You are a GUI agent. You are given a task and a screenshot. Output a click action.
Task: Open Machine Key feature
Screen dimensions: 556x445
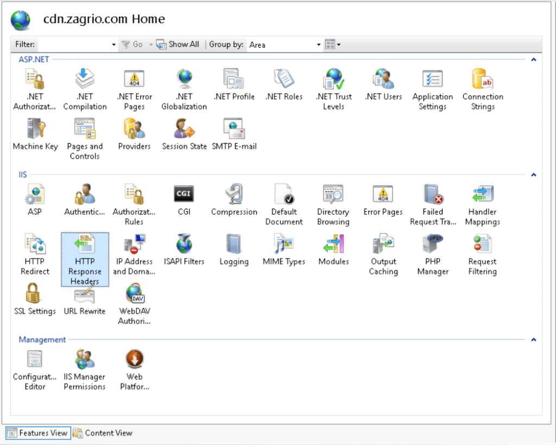(35, 134)
